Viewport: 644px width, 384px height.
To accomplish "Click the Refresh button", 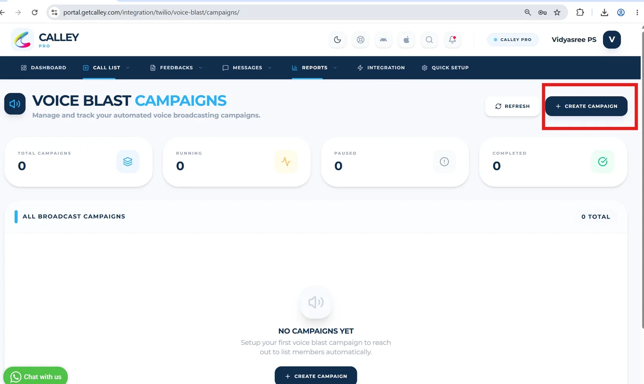I will 512,106.
